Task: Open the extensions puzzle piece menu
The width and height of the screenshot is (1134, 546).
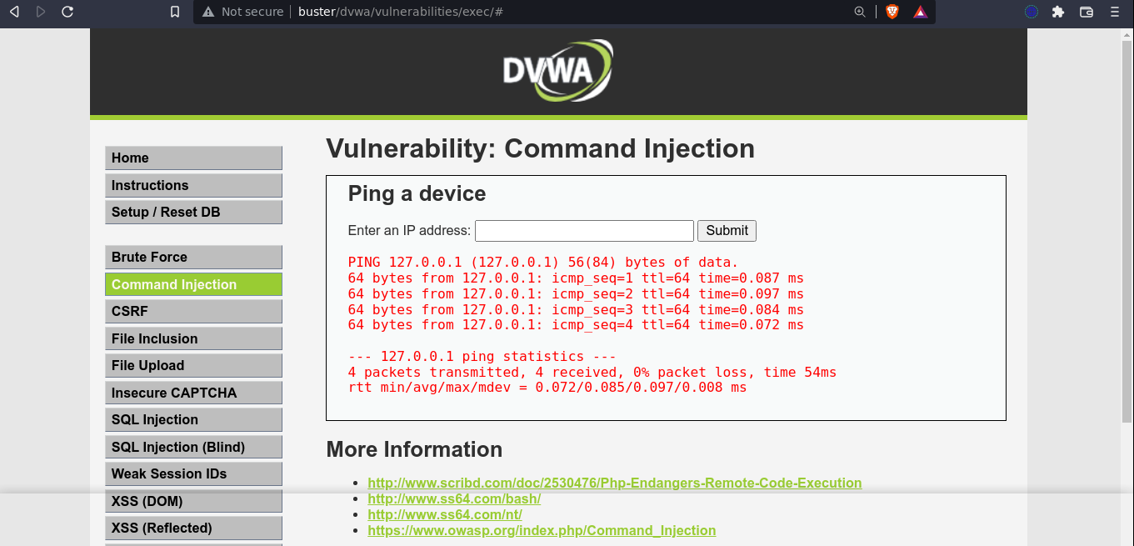Action: pyautogui.click(x=1058, y=12)
